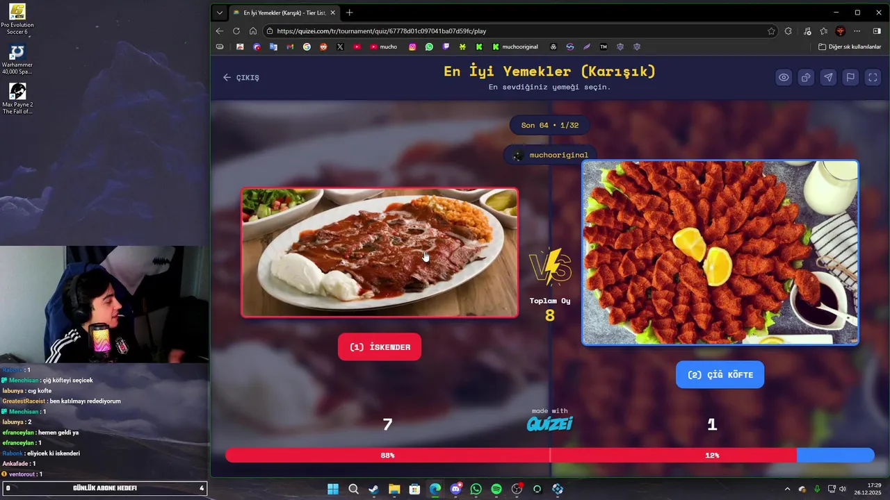Screen dimensions: 890x500
Task: Open the Gmail bookmark
Action: coord(290,47)
